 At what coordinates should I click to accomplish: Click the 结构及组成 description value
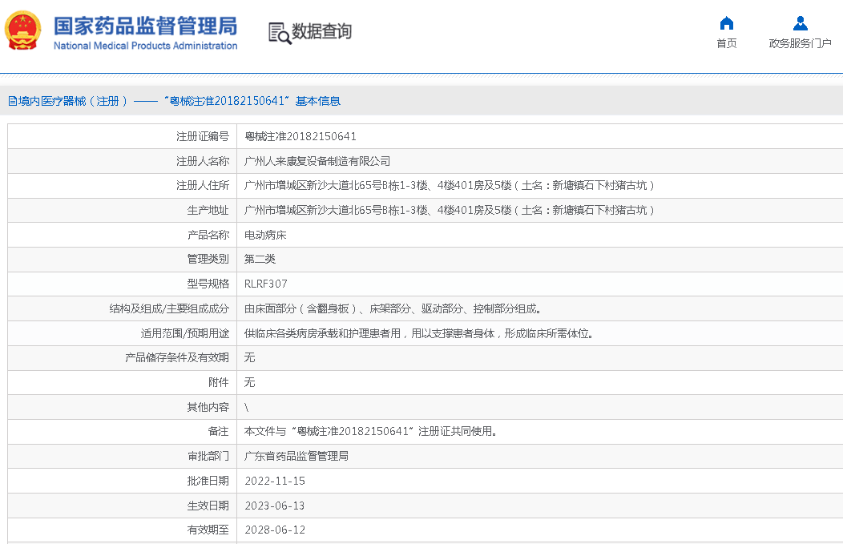[x=393, y=308]
